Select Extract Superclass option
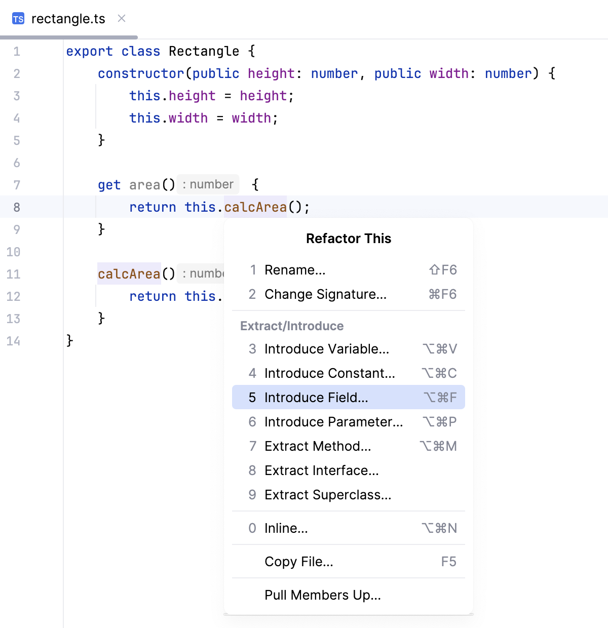 (327, 495)
